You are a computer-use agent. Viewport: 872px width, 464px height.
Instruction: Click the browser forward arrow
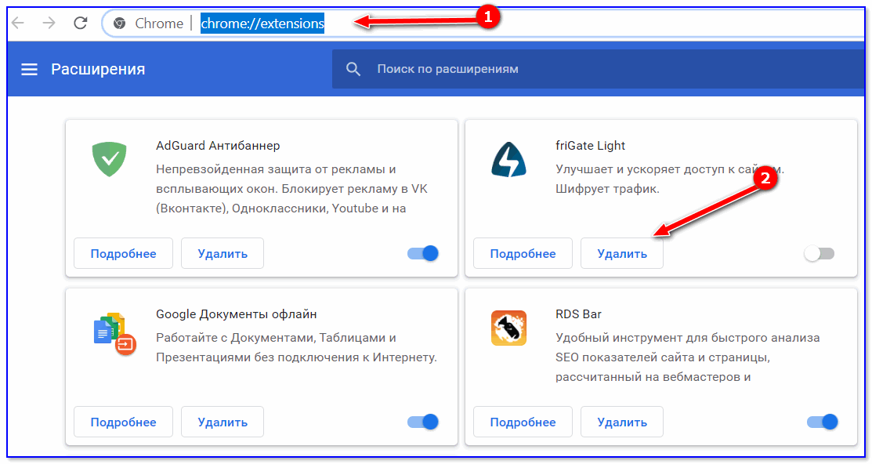(x=49, y=23)
